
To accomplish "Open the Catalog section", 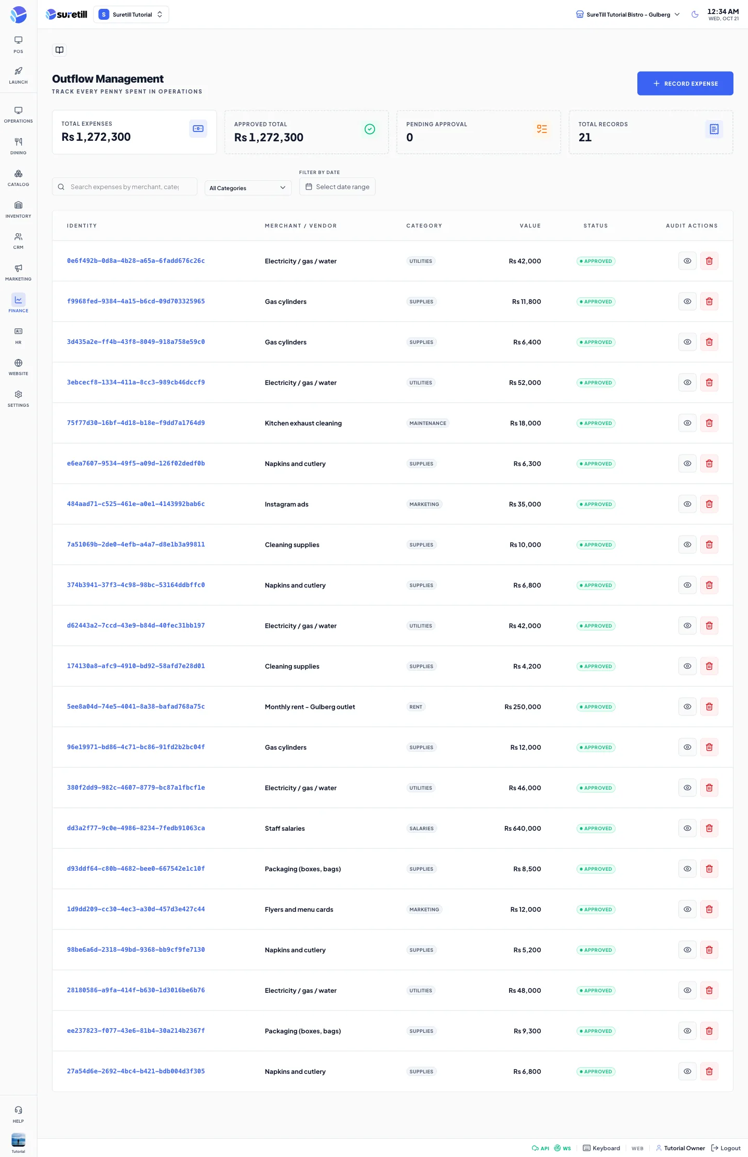I will (x=18, y=178).
